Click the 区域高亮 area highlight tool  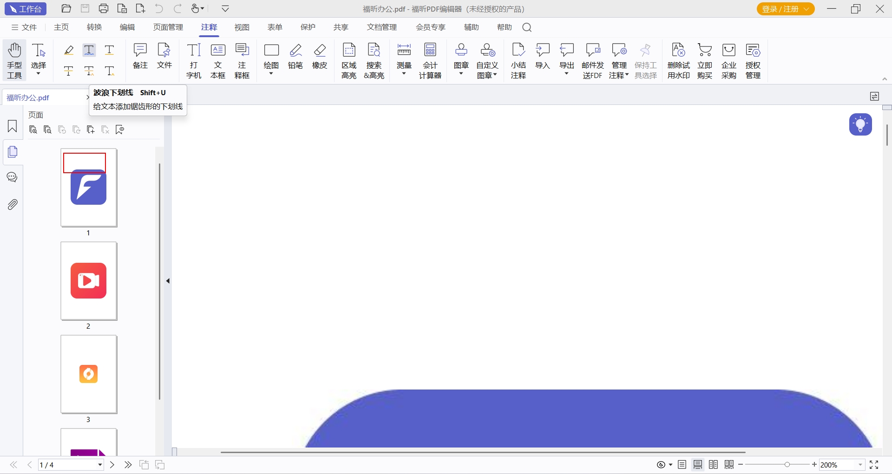[349, 60]
